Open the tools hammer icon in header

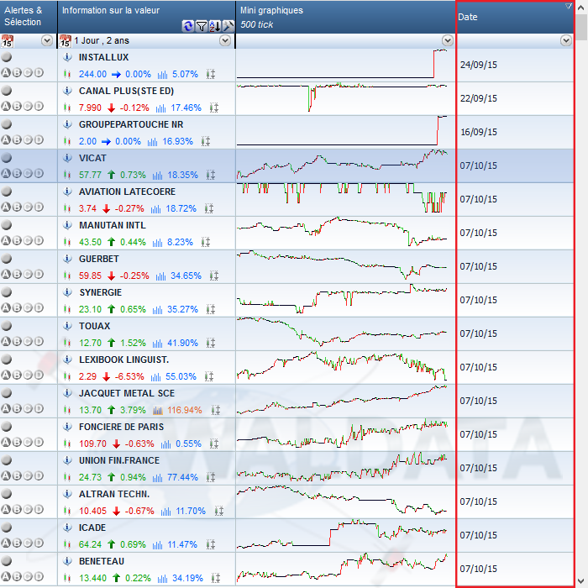(228, 26)
